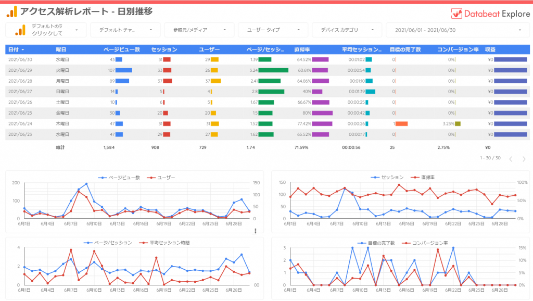Select the 2021/06/23 date cell
This screenshot has width=533, height=301.
tap(20, 134)
